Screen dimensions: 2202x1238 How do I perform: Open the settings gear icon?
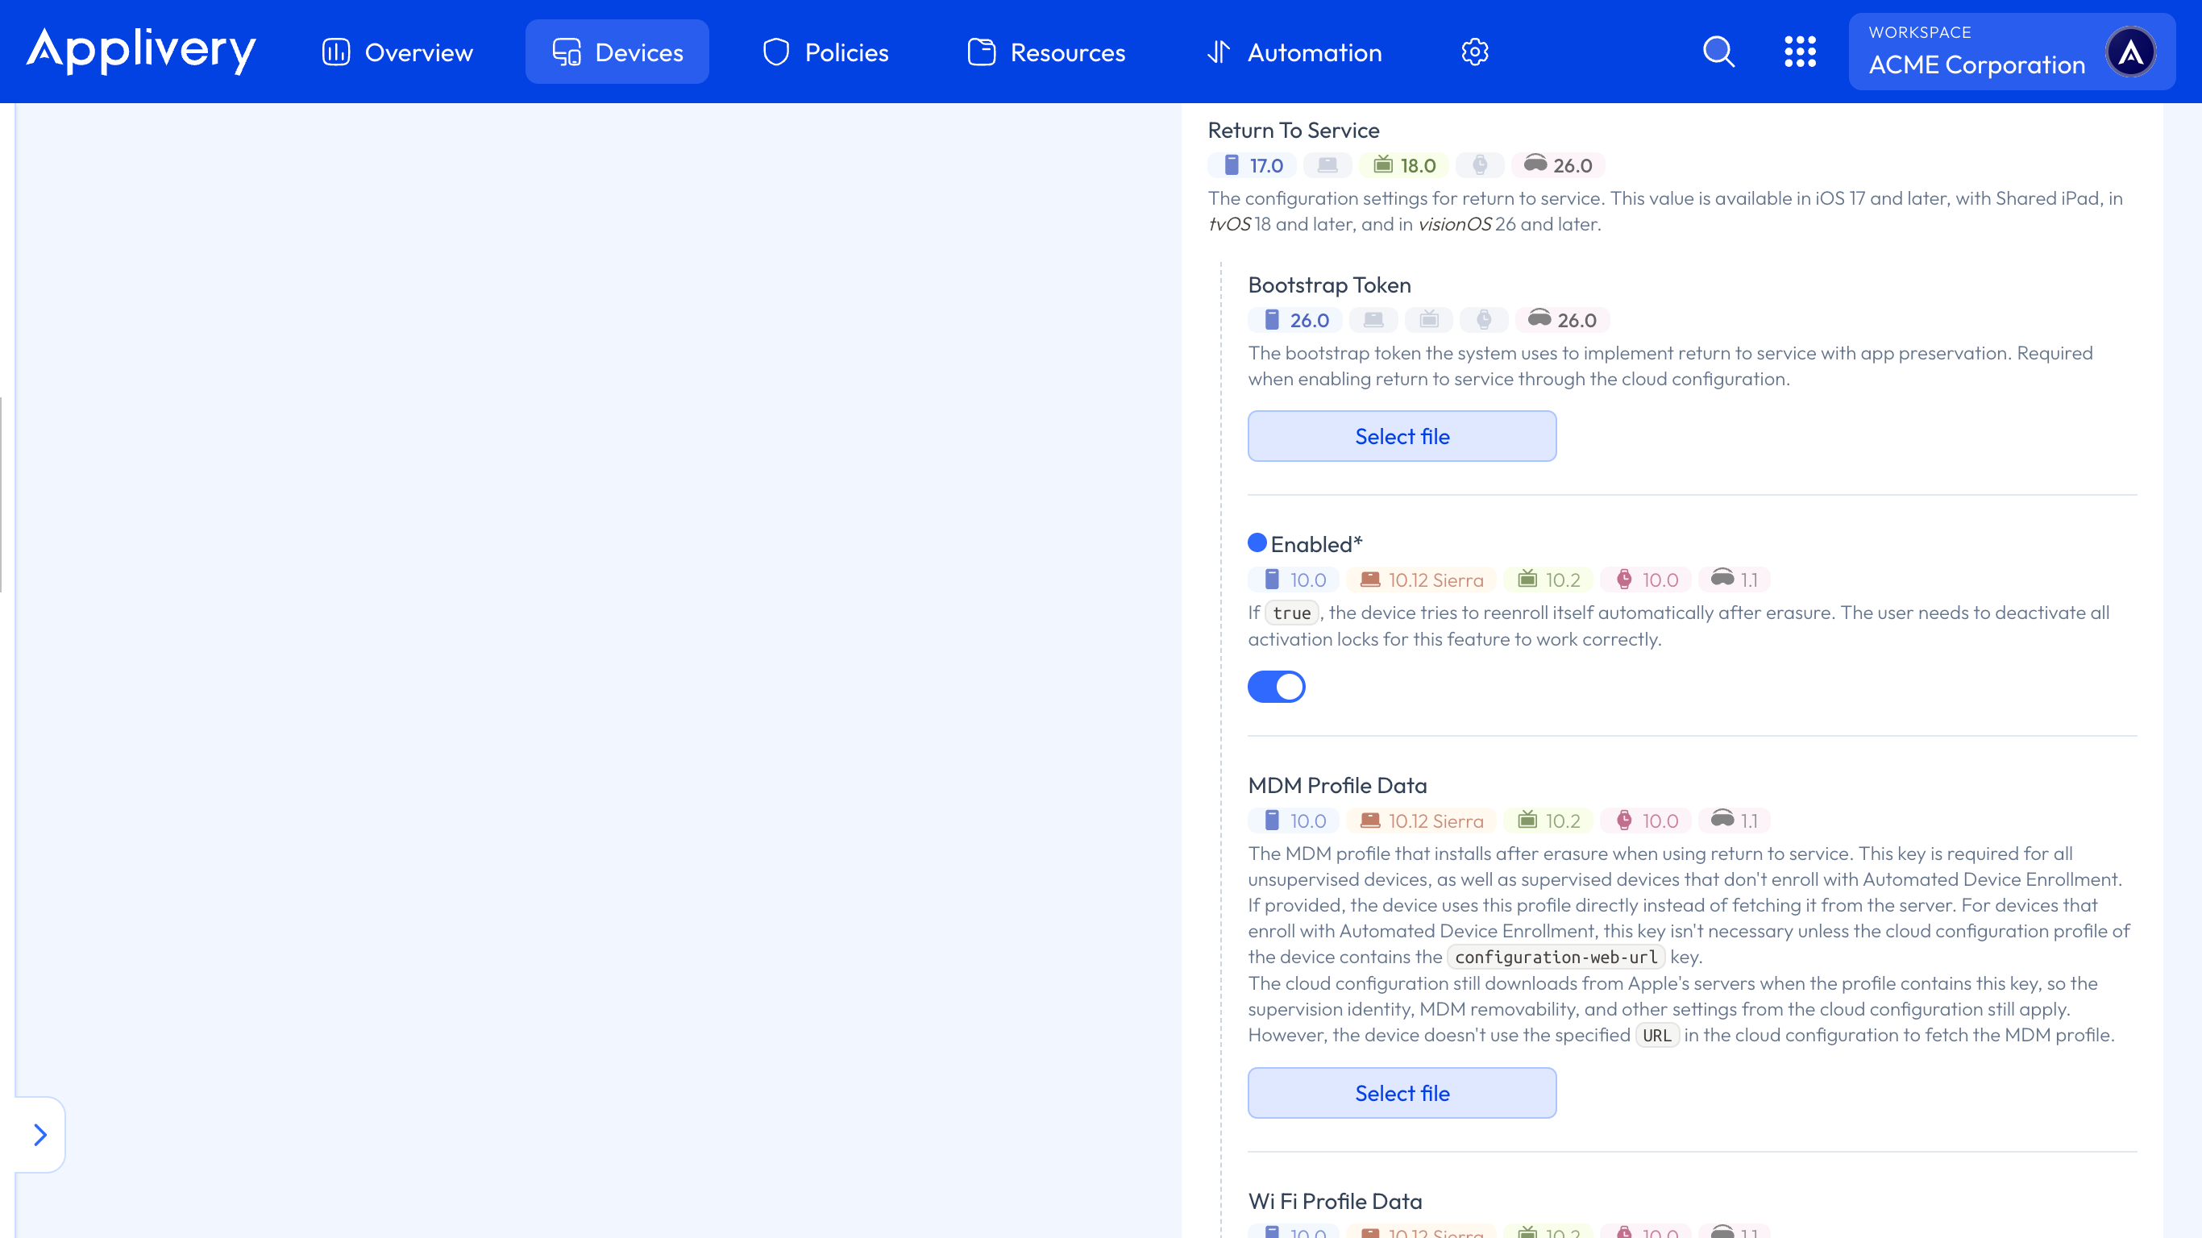[1474, 52]
